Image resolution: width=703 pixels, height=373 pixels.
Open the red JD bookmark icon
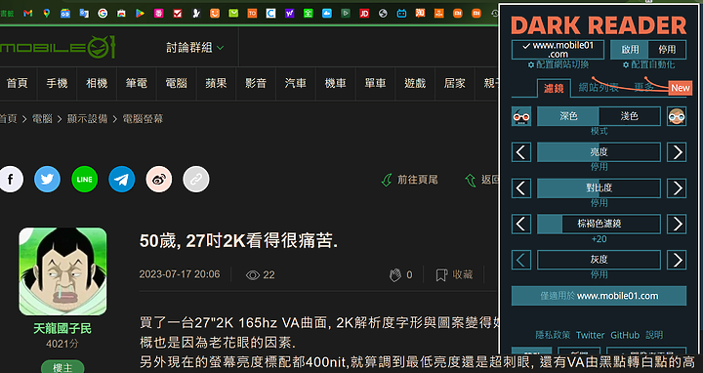[x=364, y=14]
